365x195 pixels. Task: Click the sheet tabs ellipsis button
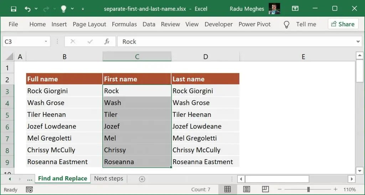30,179
